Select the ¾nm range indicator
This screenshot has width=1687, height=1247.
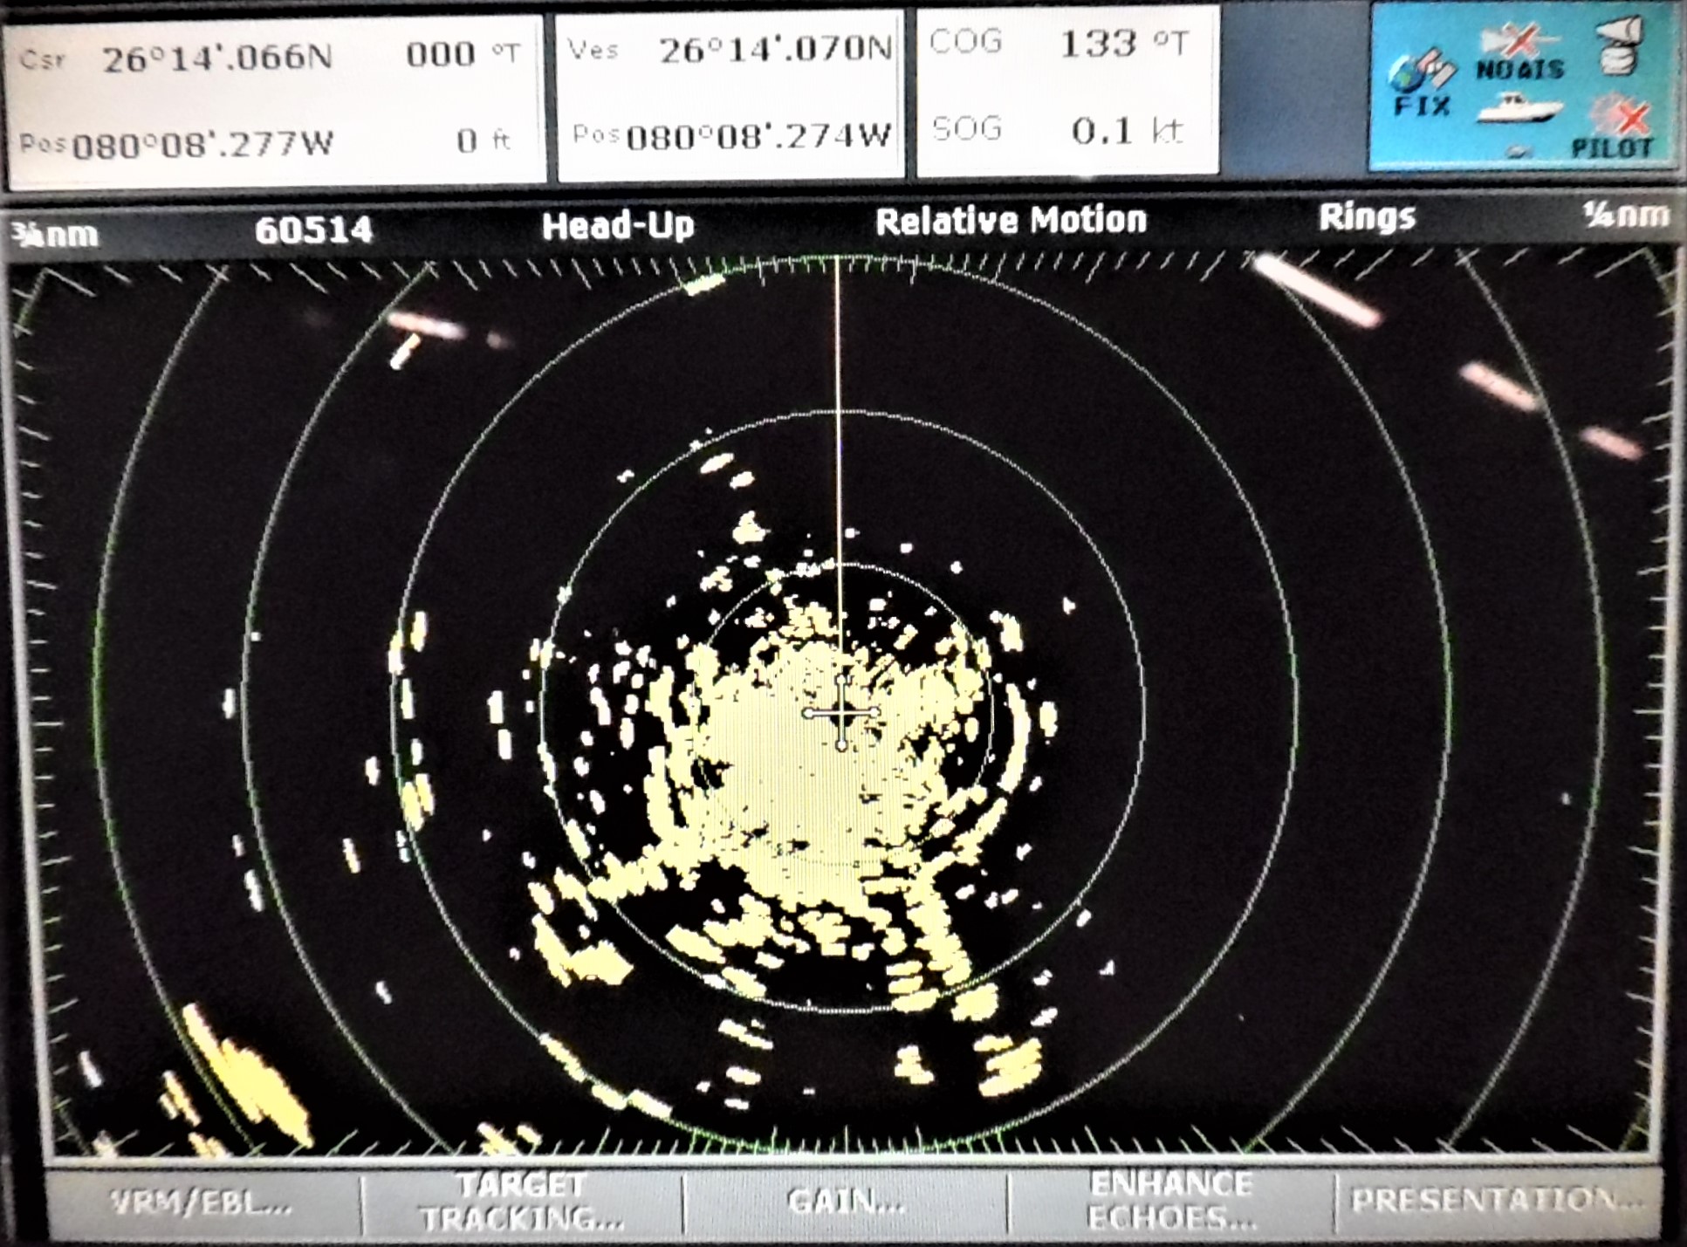55,235
